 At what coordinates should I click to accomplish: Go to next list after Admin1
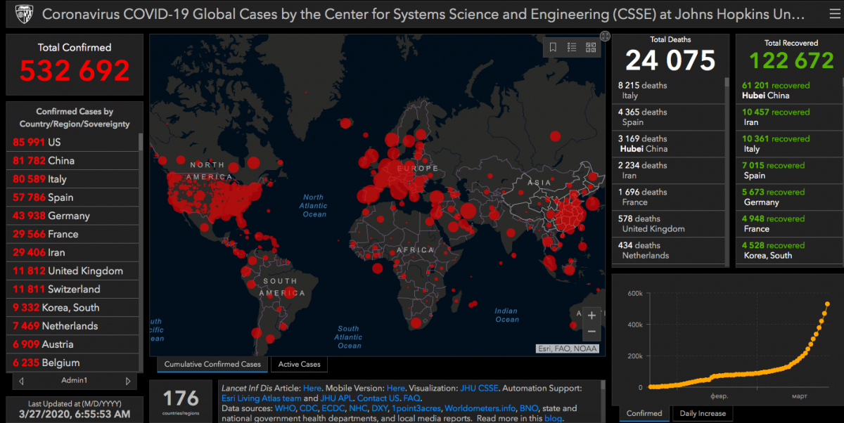tap(128, 381)
